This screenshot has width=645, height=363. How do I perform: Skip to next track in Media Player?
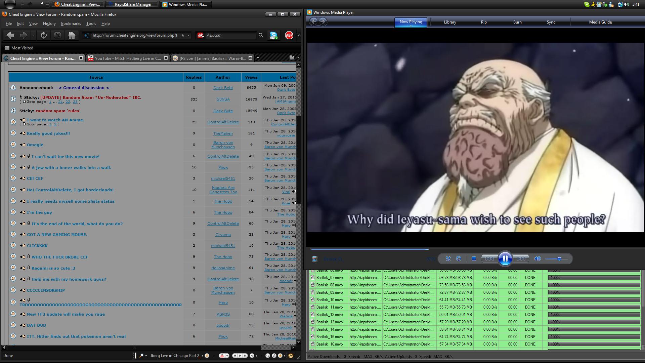pyautogui.click(x=521, y=258)
